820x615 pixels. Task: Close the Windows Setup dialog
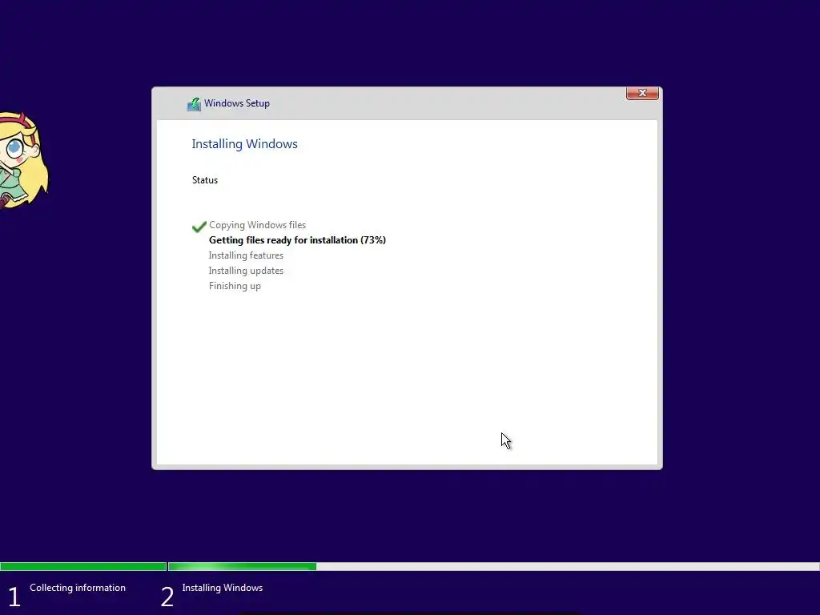[x=642, y=93]
